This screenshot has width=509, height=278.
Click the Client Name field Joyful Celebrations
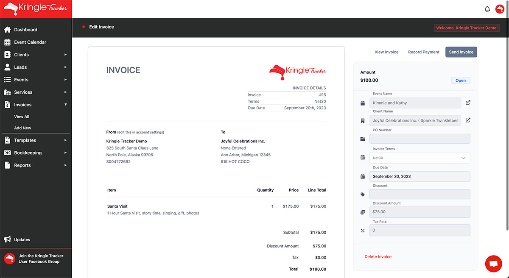(x=415, y=121)
